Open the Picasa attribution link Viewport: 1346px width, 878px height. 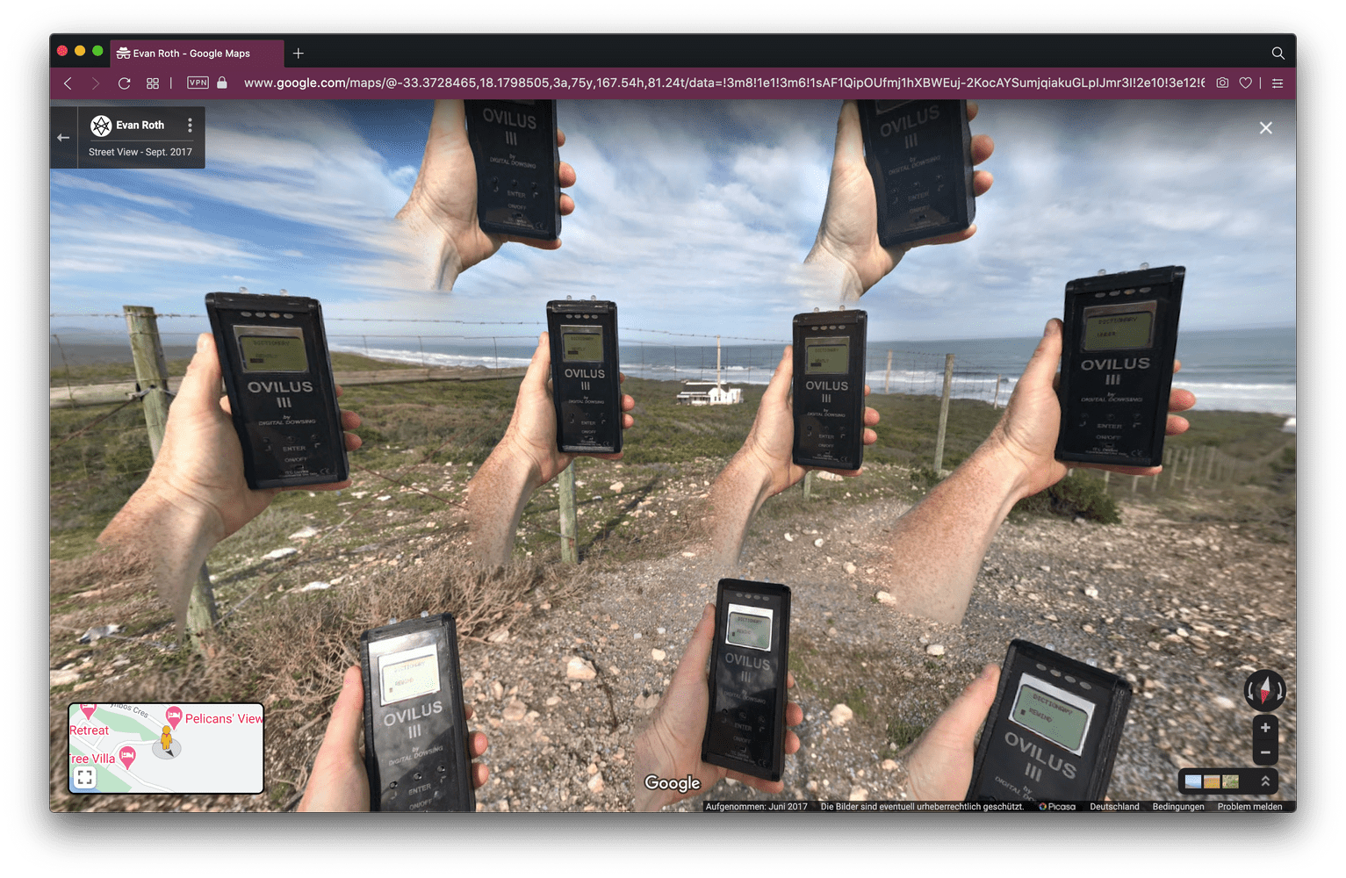click(1057, 806)
